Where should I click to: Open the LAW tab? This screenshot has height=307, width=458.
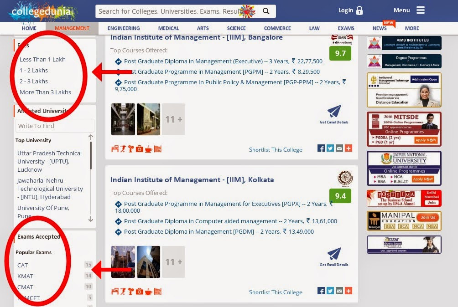coord(314,28)
